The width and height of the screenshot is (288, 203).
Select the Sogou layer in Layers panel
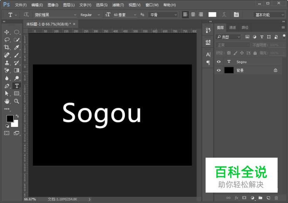click(250, 62)
